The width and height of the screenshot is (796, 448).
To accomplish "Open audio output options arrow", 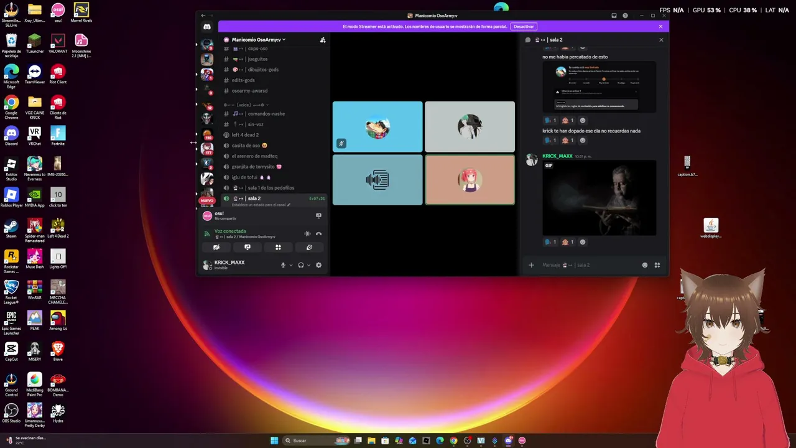I will pyautogui.click(x=308, y=265).
